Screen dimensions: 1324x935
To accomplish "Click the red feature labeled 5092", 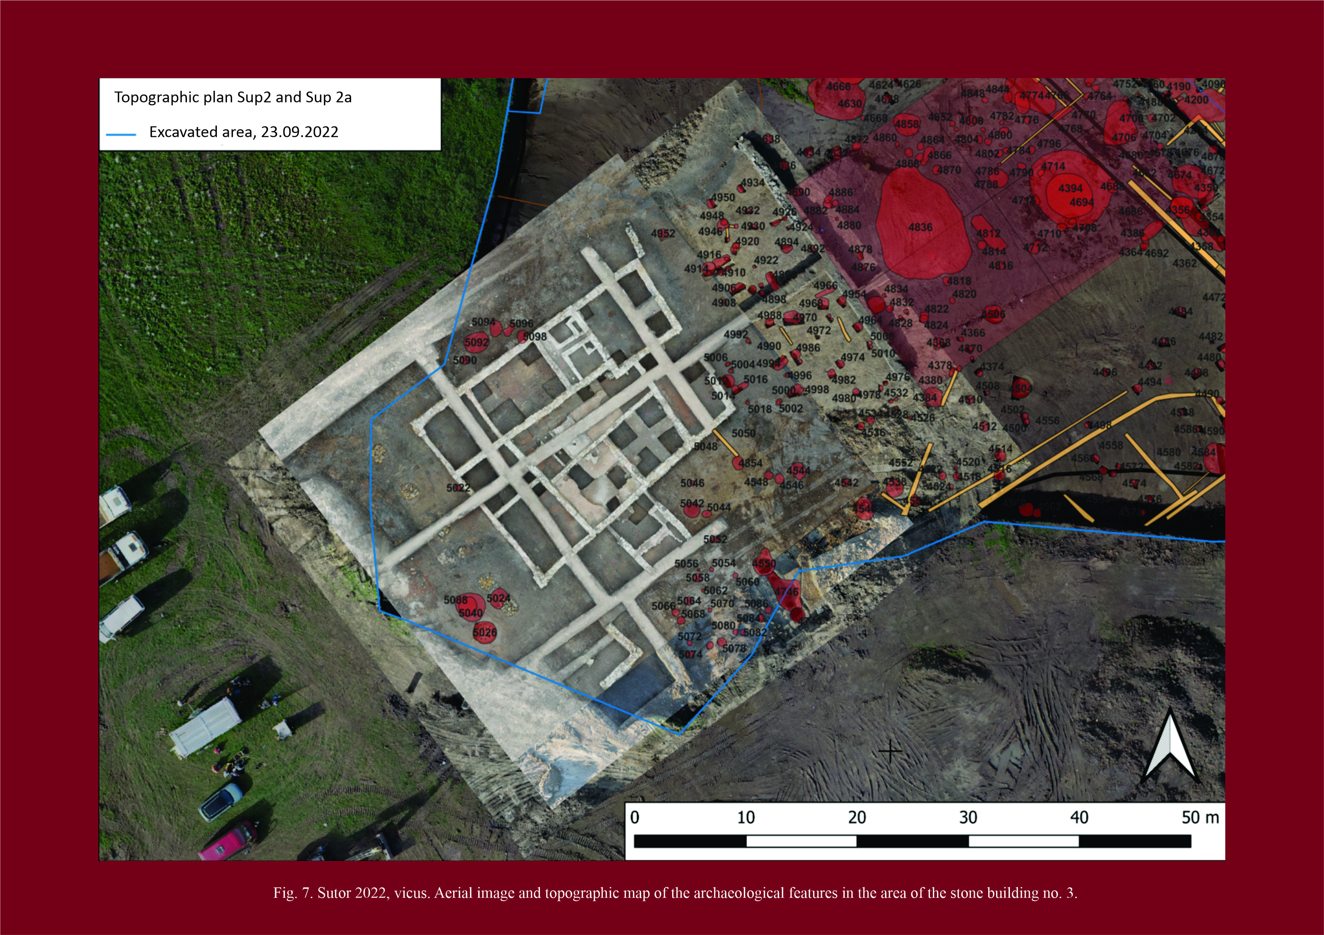I will [476, 342].
